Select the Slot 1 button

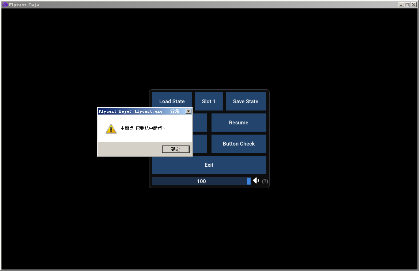[209, 101]
